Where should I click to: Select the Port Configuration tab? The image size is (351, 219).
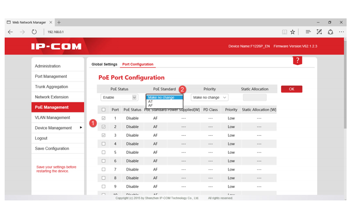tap(138, 64)
